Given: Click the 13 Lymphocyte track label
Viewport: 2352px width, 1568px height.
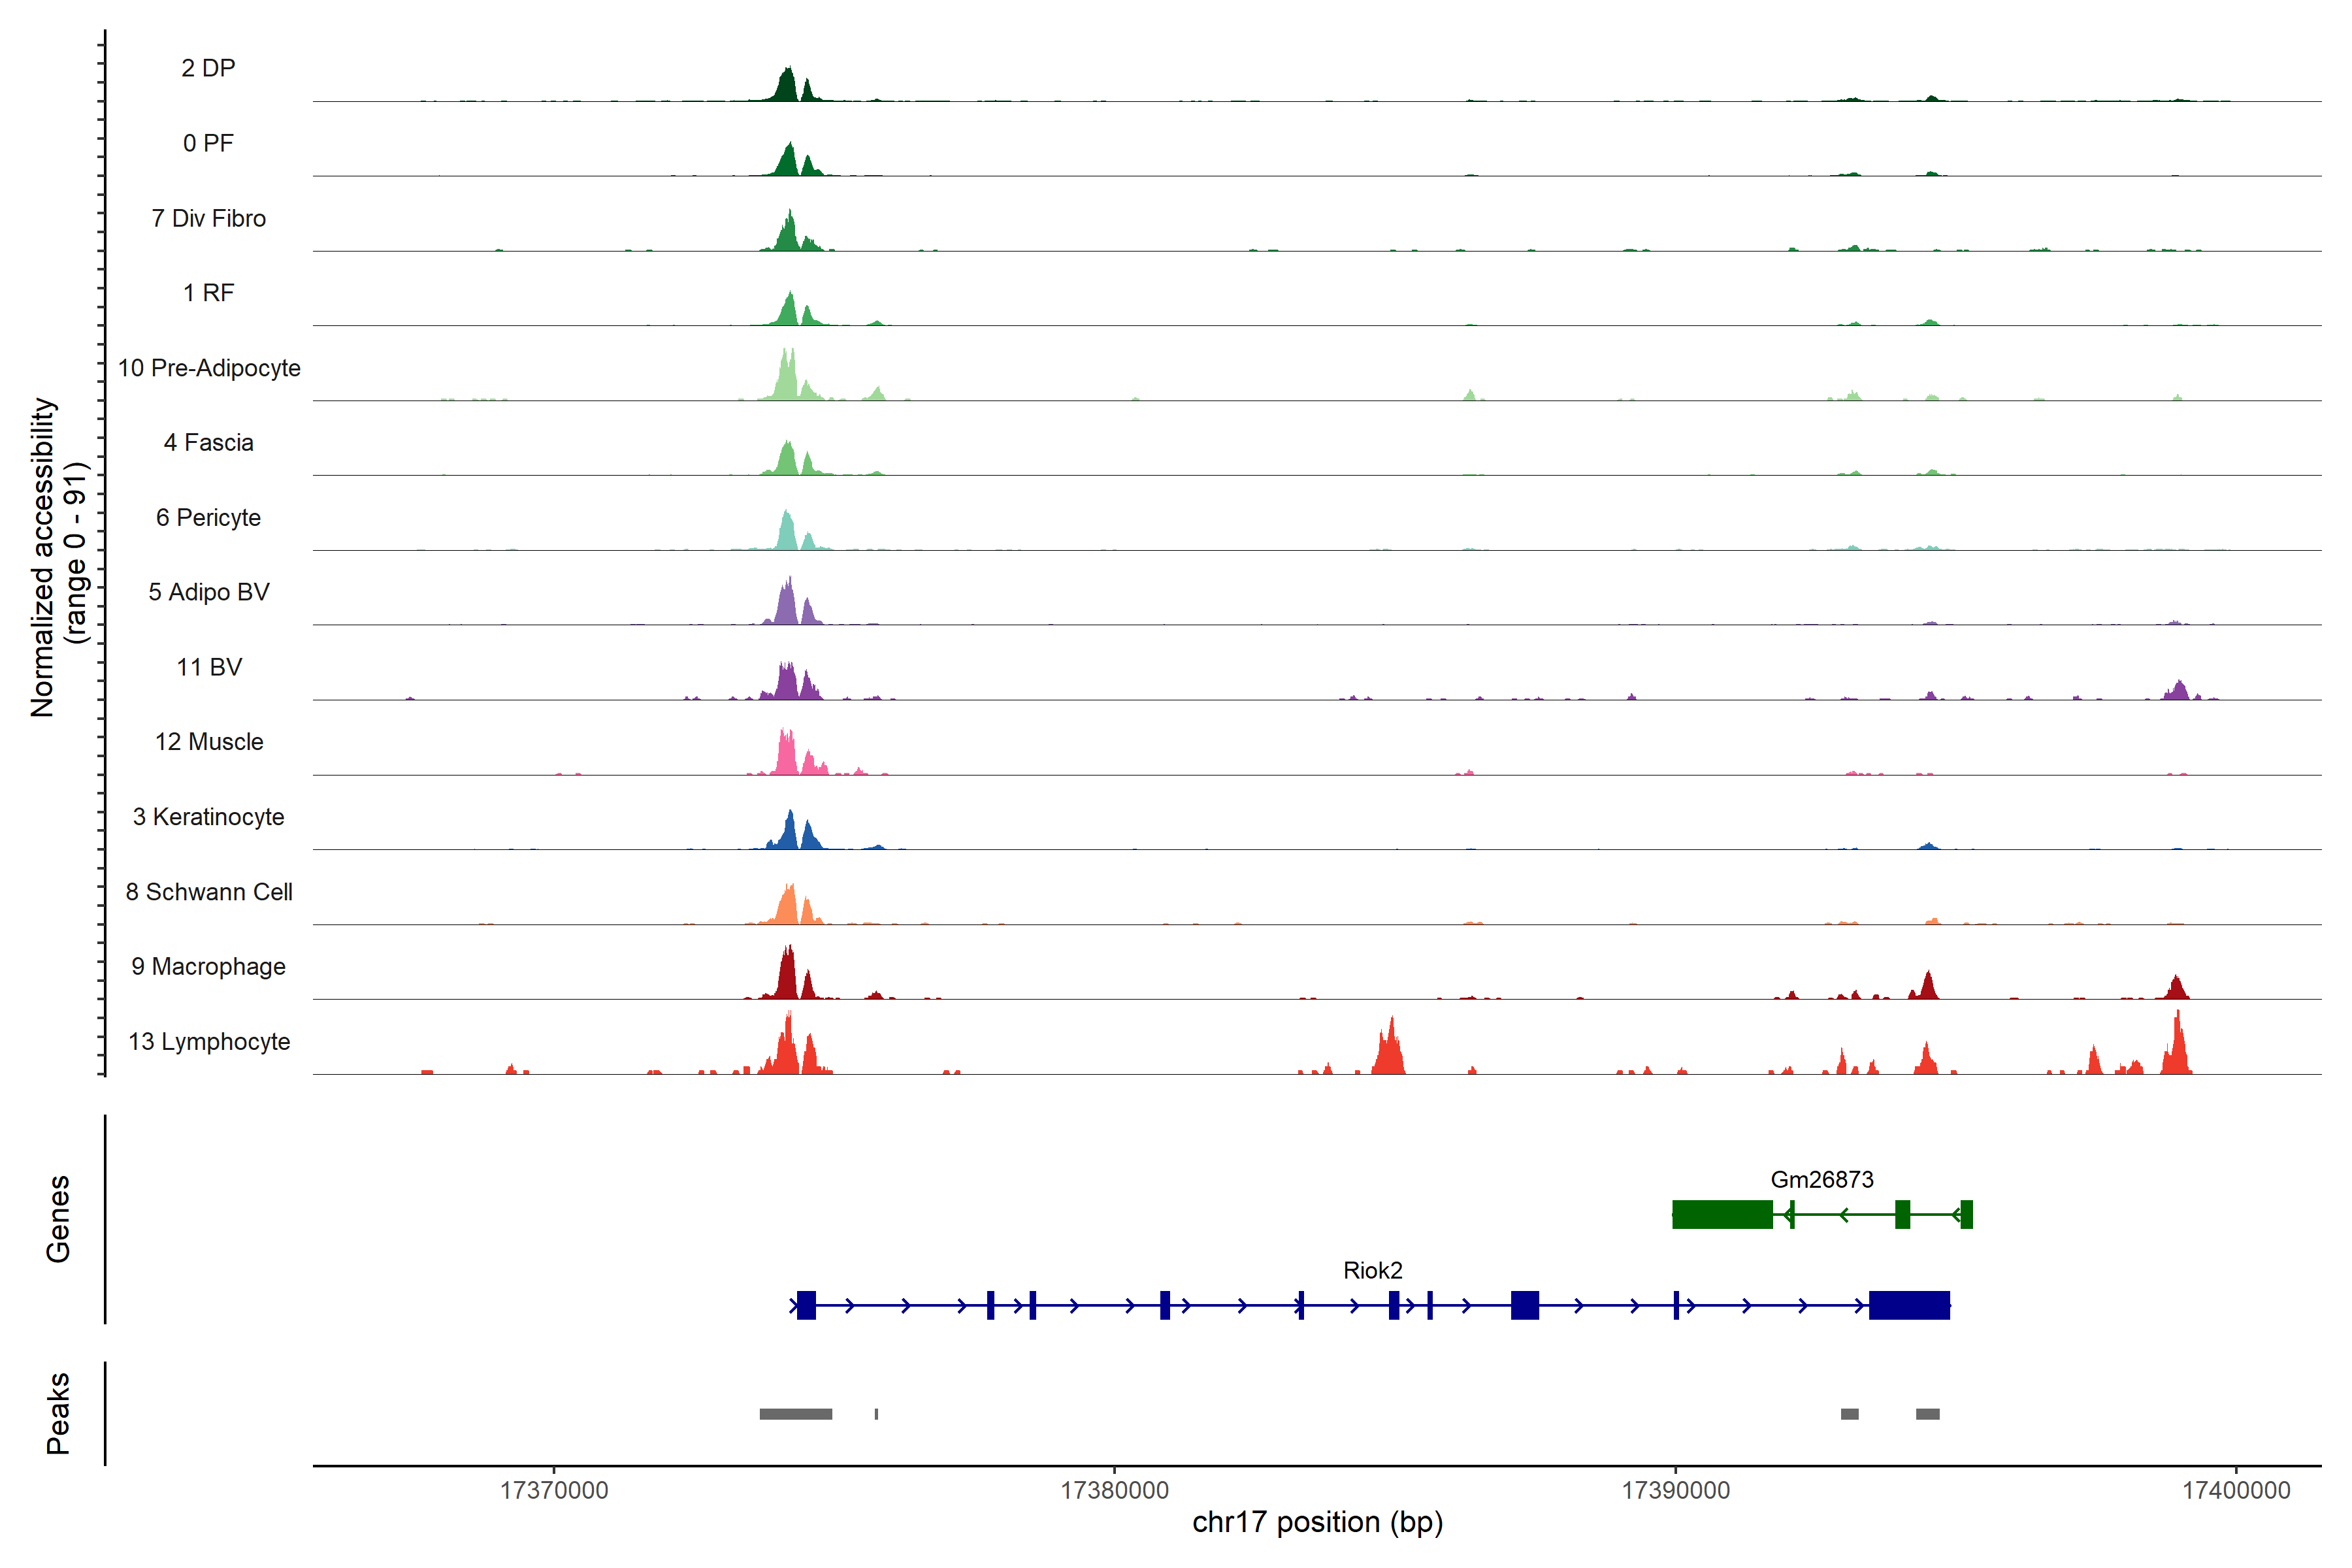Looking at the screenshot, I should (x=209, y=1041).
